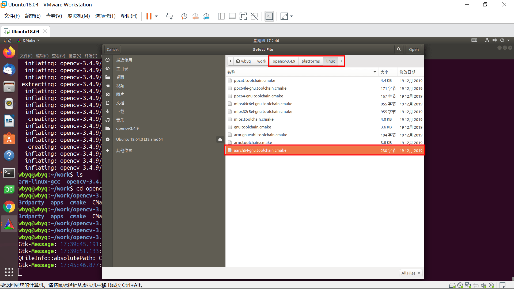Go to opencv-3.4.9 in path bar
Viewport: 514px width, 289px height.
point(284,61)
